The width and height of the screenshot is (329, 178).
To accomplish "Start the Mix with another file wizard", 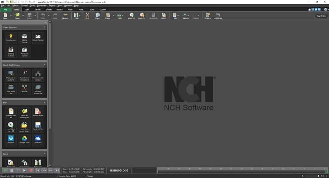I will 38,89.
